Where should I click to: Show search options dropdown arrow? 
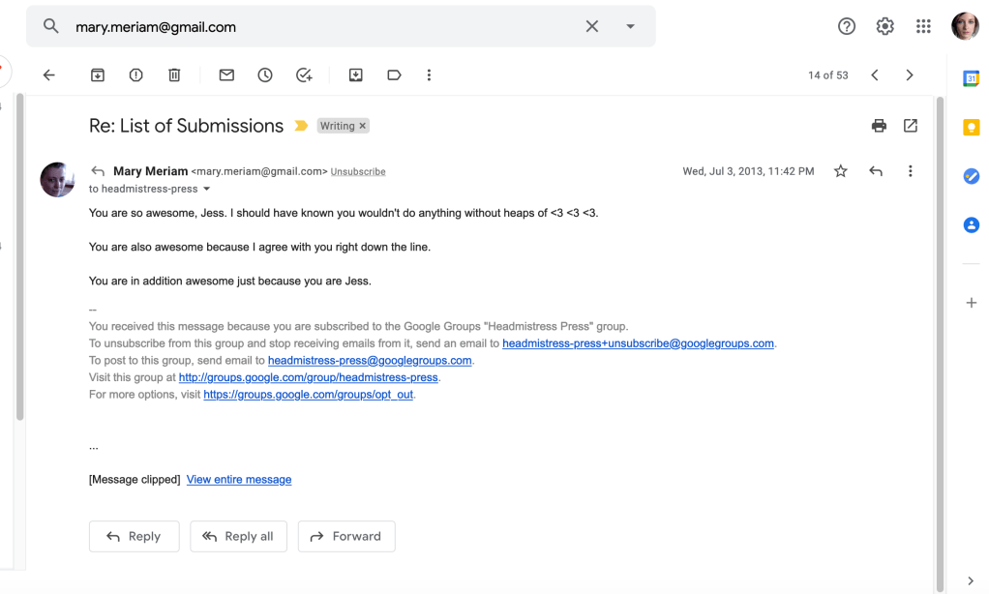point(630,27)
